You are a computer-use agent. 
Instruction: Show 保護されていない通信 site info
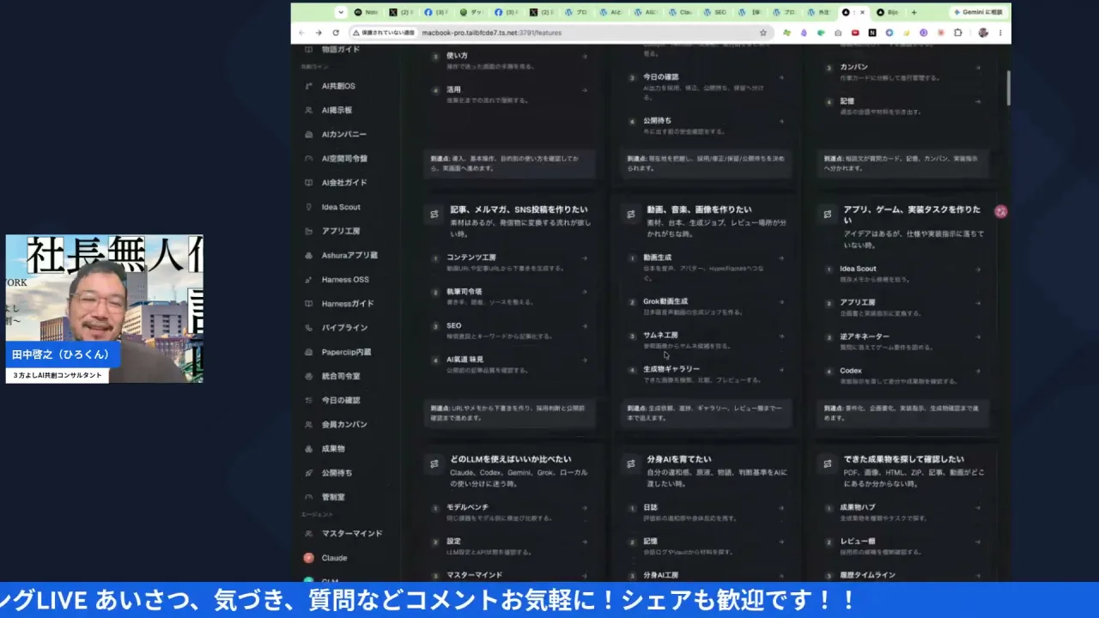pyautogui.click(x=384, y=33)
